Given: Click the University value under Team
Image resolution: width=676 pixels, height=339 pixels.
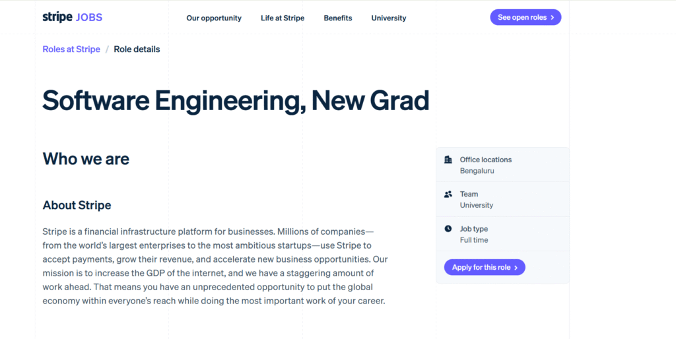Looking at the screenshot, I should point(476,205).
